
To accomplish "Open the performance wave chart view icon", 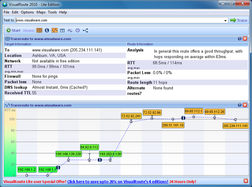I will pos(70,30).
